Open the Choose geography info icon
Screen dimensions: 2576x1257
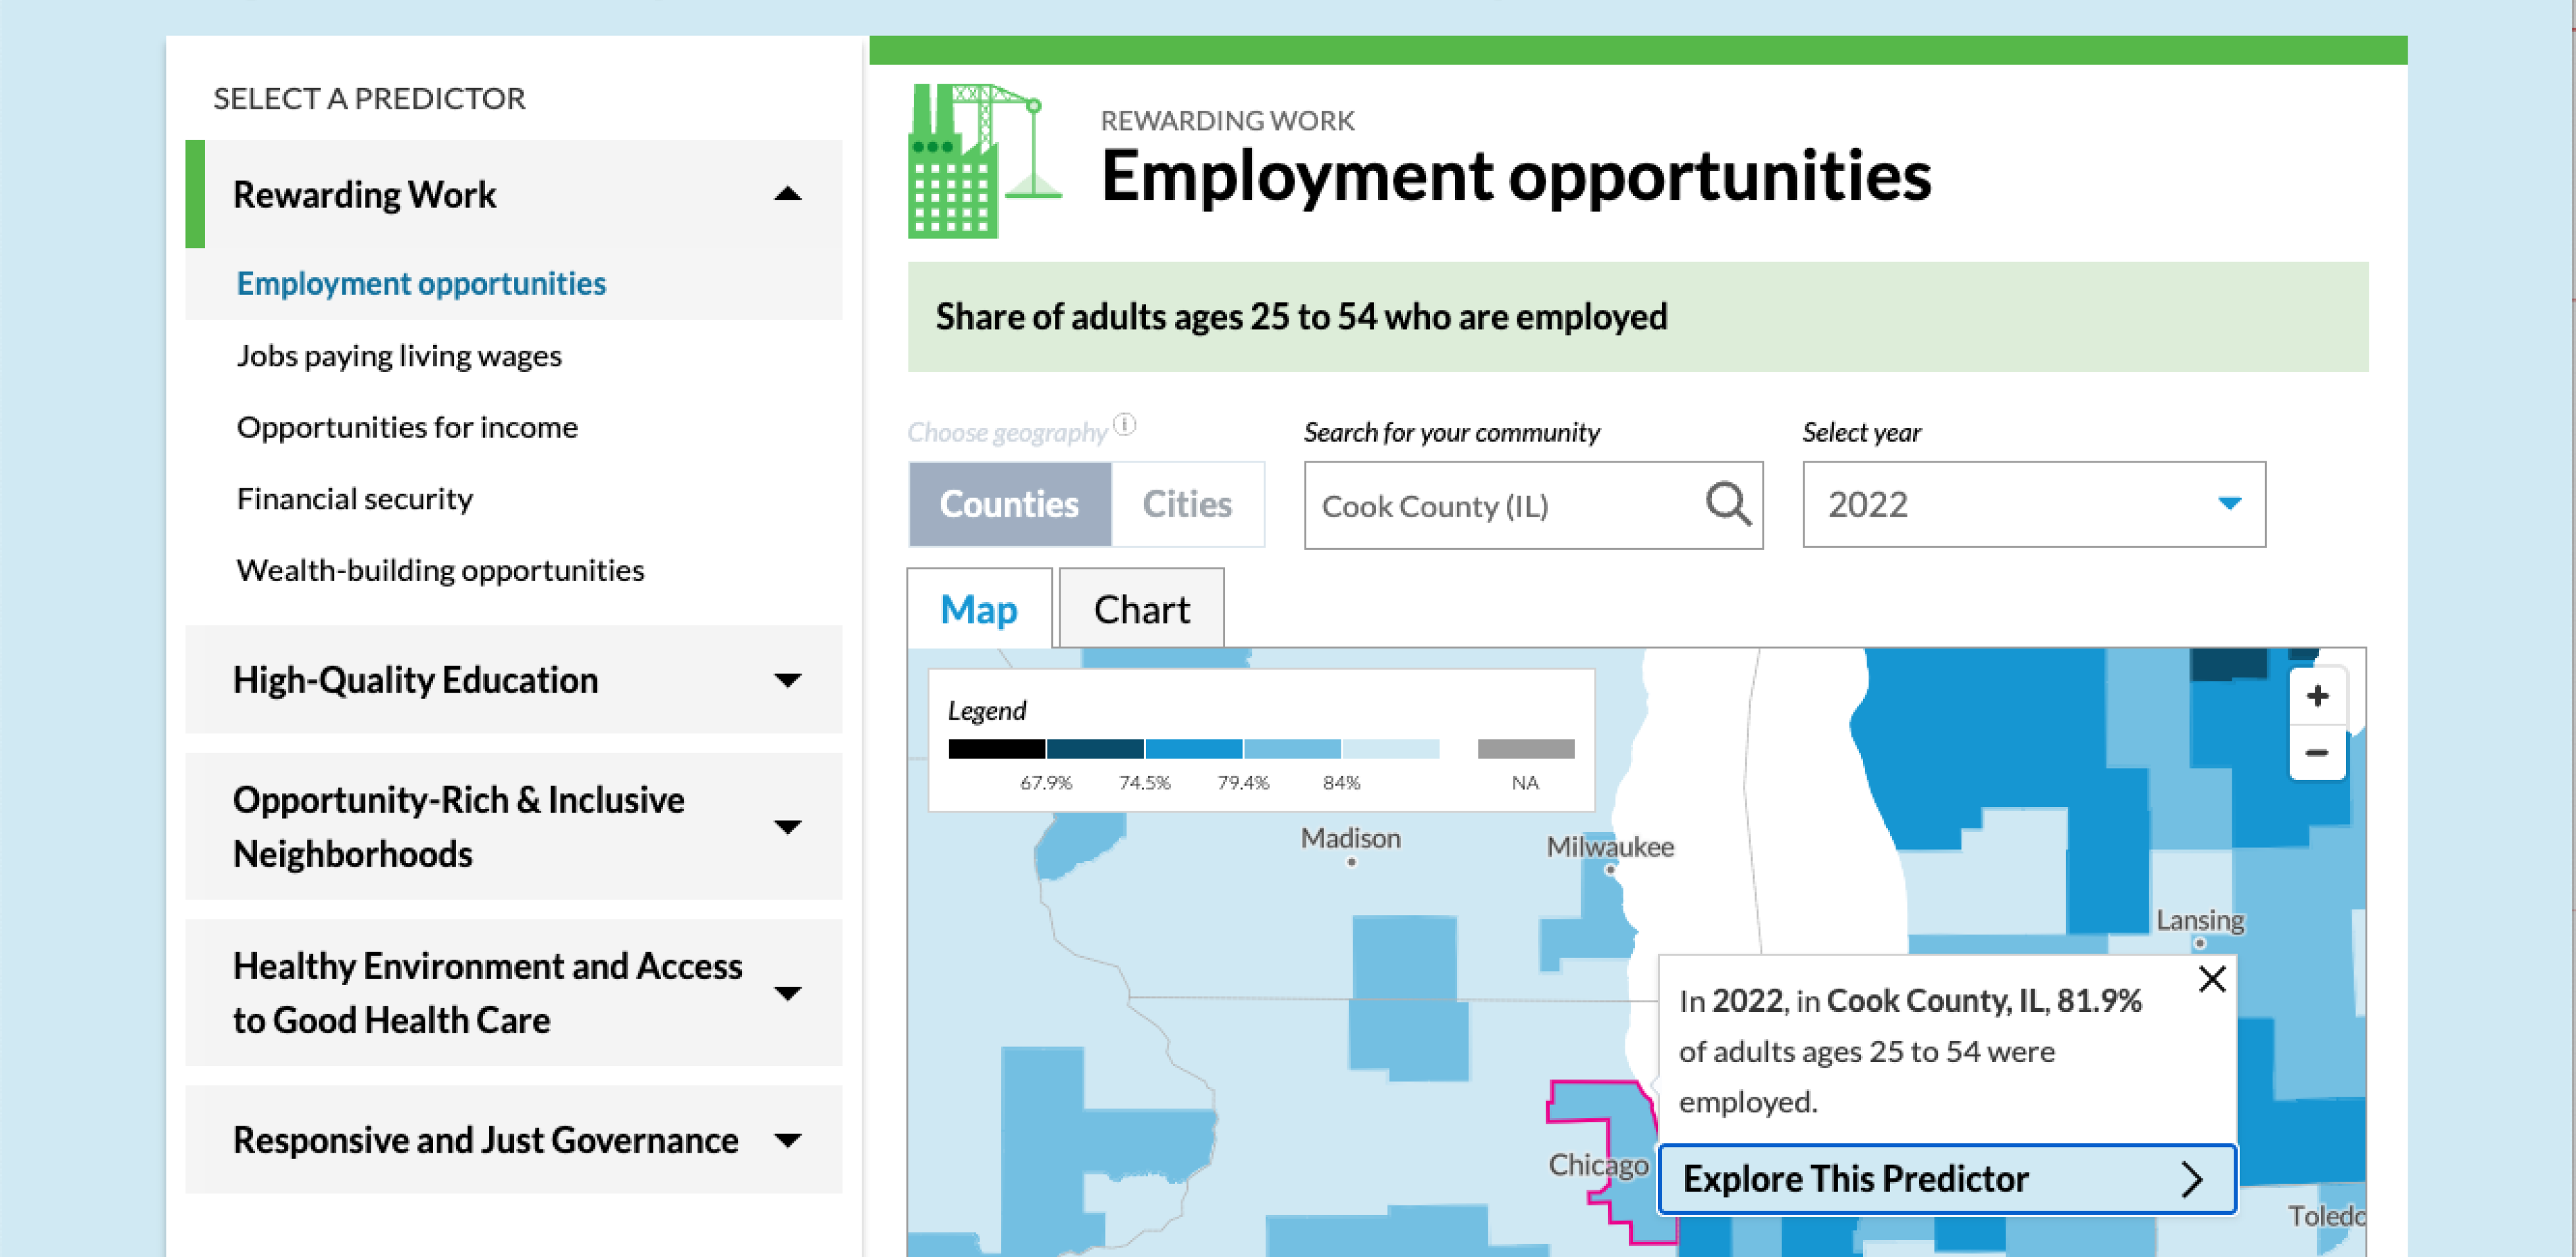(1125, 424)
